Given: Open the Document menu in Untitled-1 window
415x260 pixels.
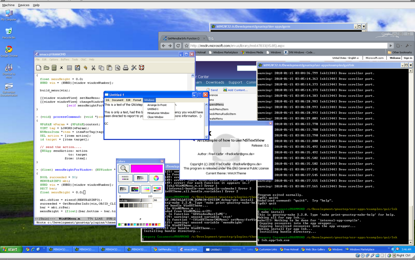Looking at the screenshot, I should pos(118,100).
